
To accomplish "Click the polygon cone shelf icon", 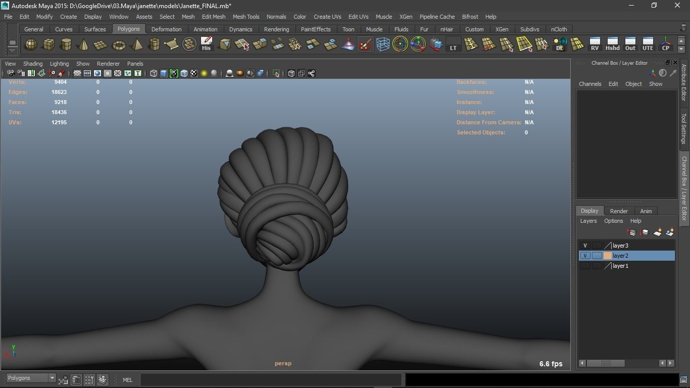I will (83, 45).
